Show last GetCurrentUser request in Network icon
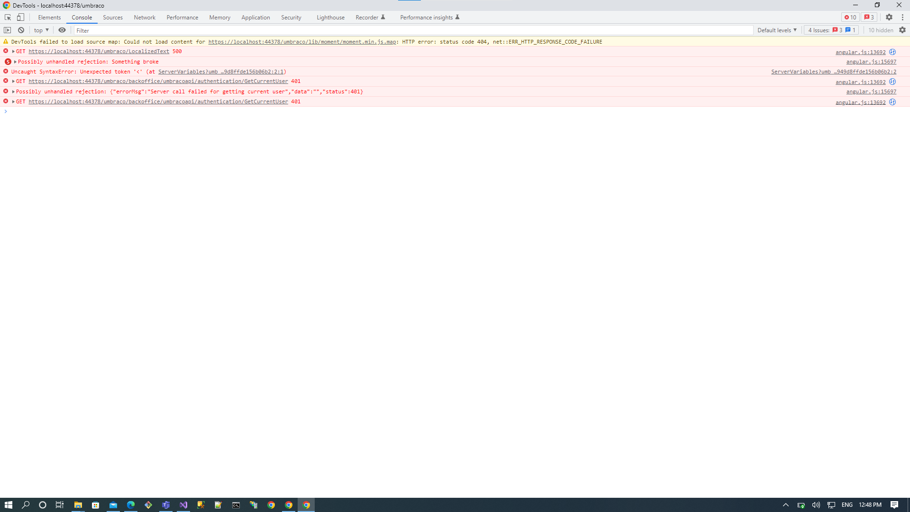Viewport: 910px width, 512px height. 892,102
